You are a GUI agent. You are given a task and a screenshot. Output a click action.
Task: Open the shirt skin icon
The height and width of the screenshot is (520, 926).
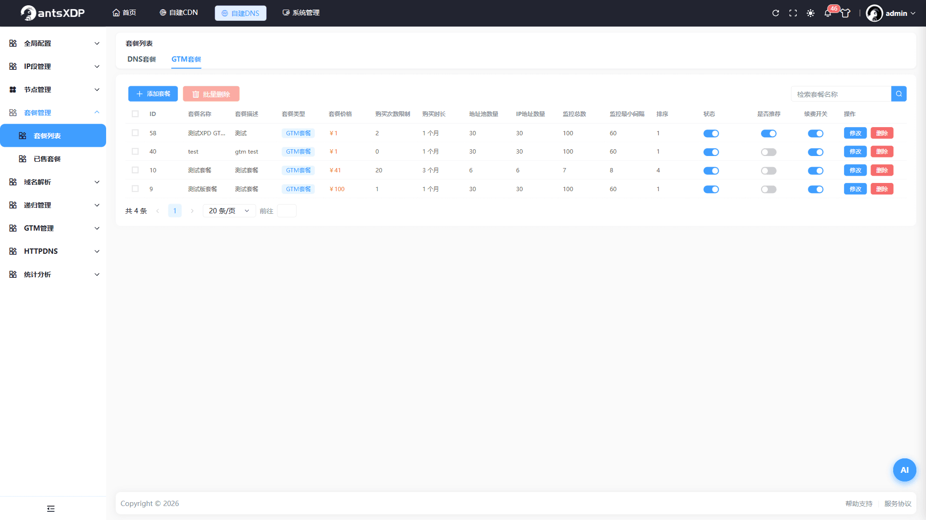(x=845, y=13)
